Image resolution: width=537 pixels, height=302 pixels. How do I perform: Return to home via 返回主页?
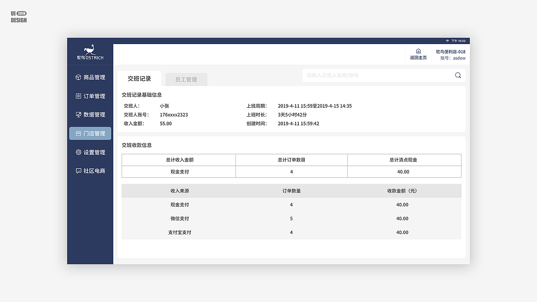[418, 55]
